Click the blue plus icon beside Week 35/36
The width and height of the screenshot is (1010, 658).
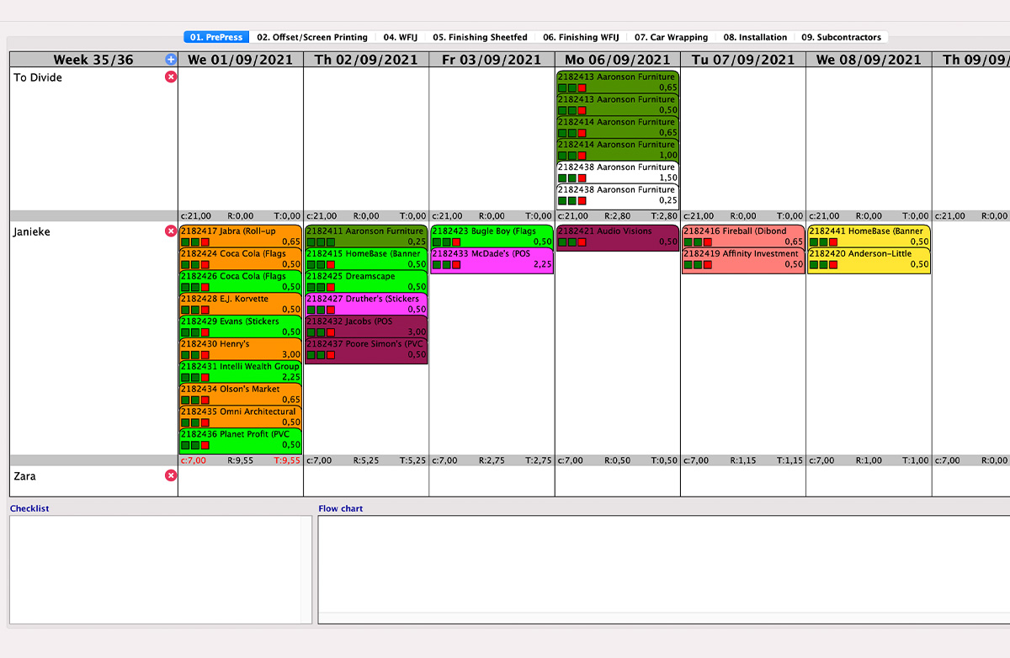click(x=171, y=60)
